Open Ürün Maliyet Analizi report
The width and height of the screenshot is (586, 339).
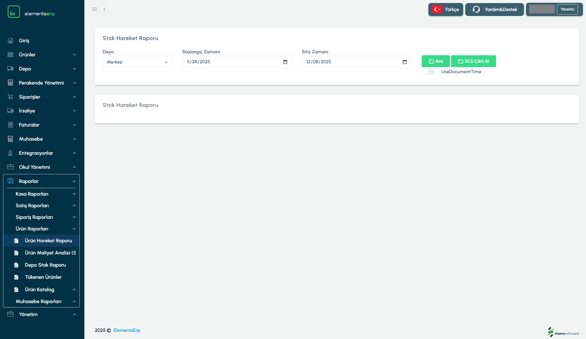pyautogui.click(x=50, y=253)
